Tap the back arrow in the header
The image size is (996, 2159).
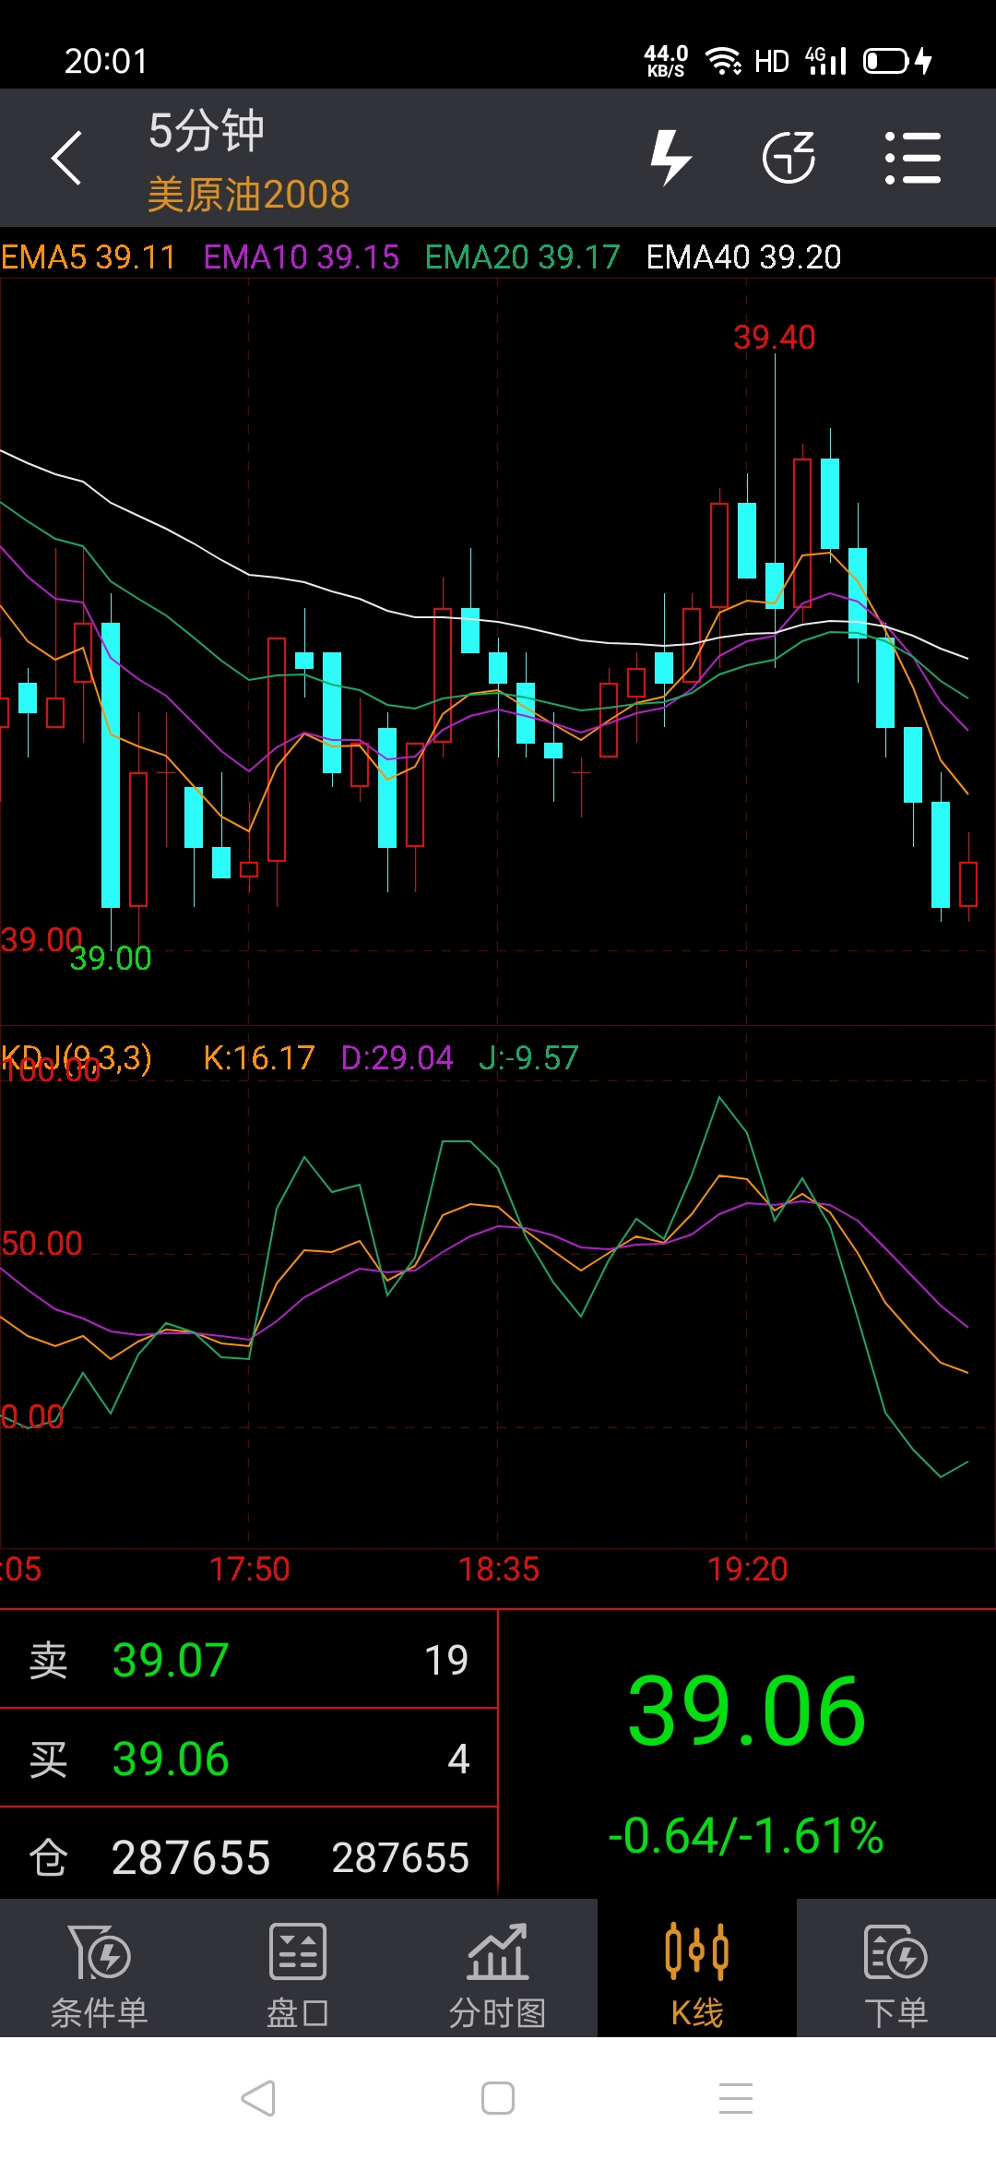tap(66, 158)
